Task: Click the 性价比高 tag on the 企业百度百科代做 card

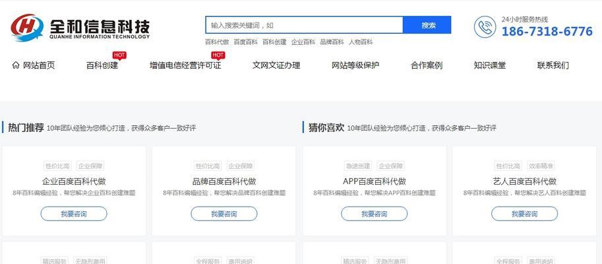Action: (x=57, y=166)
